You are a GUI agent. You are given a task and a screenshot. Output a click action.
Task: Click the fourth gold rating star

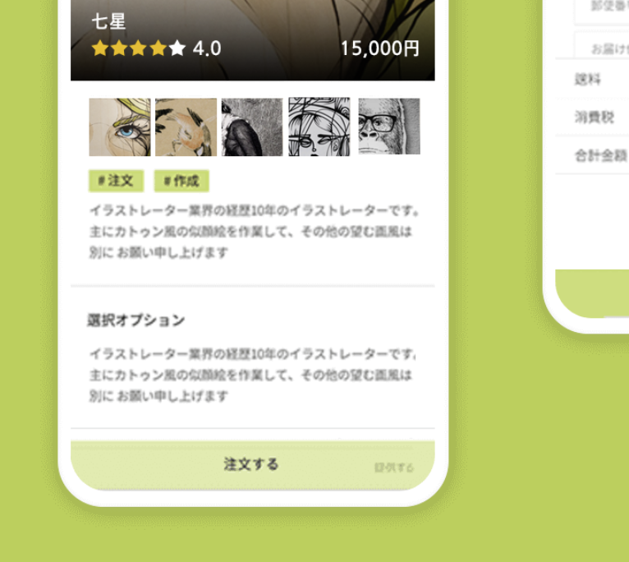coord(158,48)
